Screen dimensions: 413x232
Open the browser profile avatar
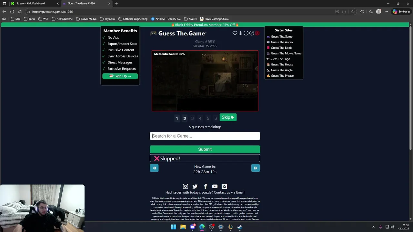(x=379, y=12)
